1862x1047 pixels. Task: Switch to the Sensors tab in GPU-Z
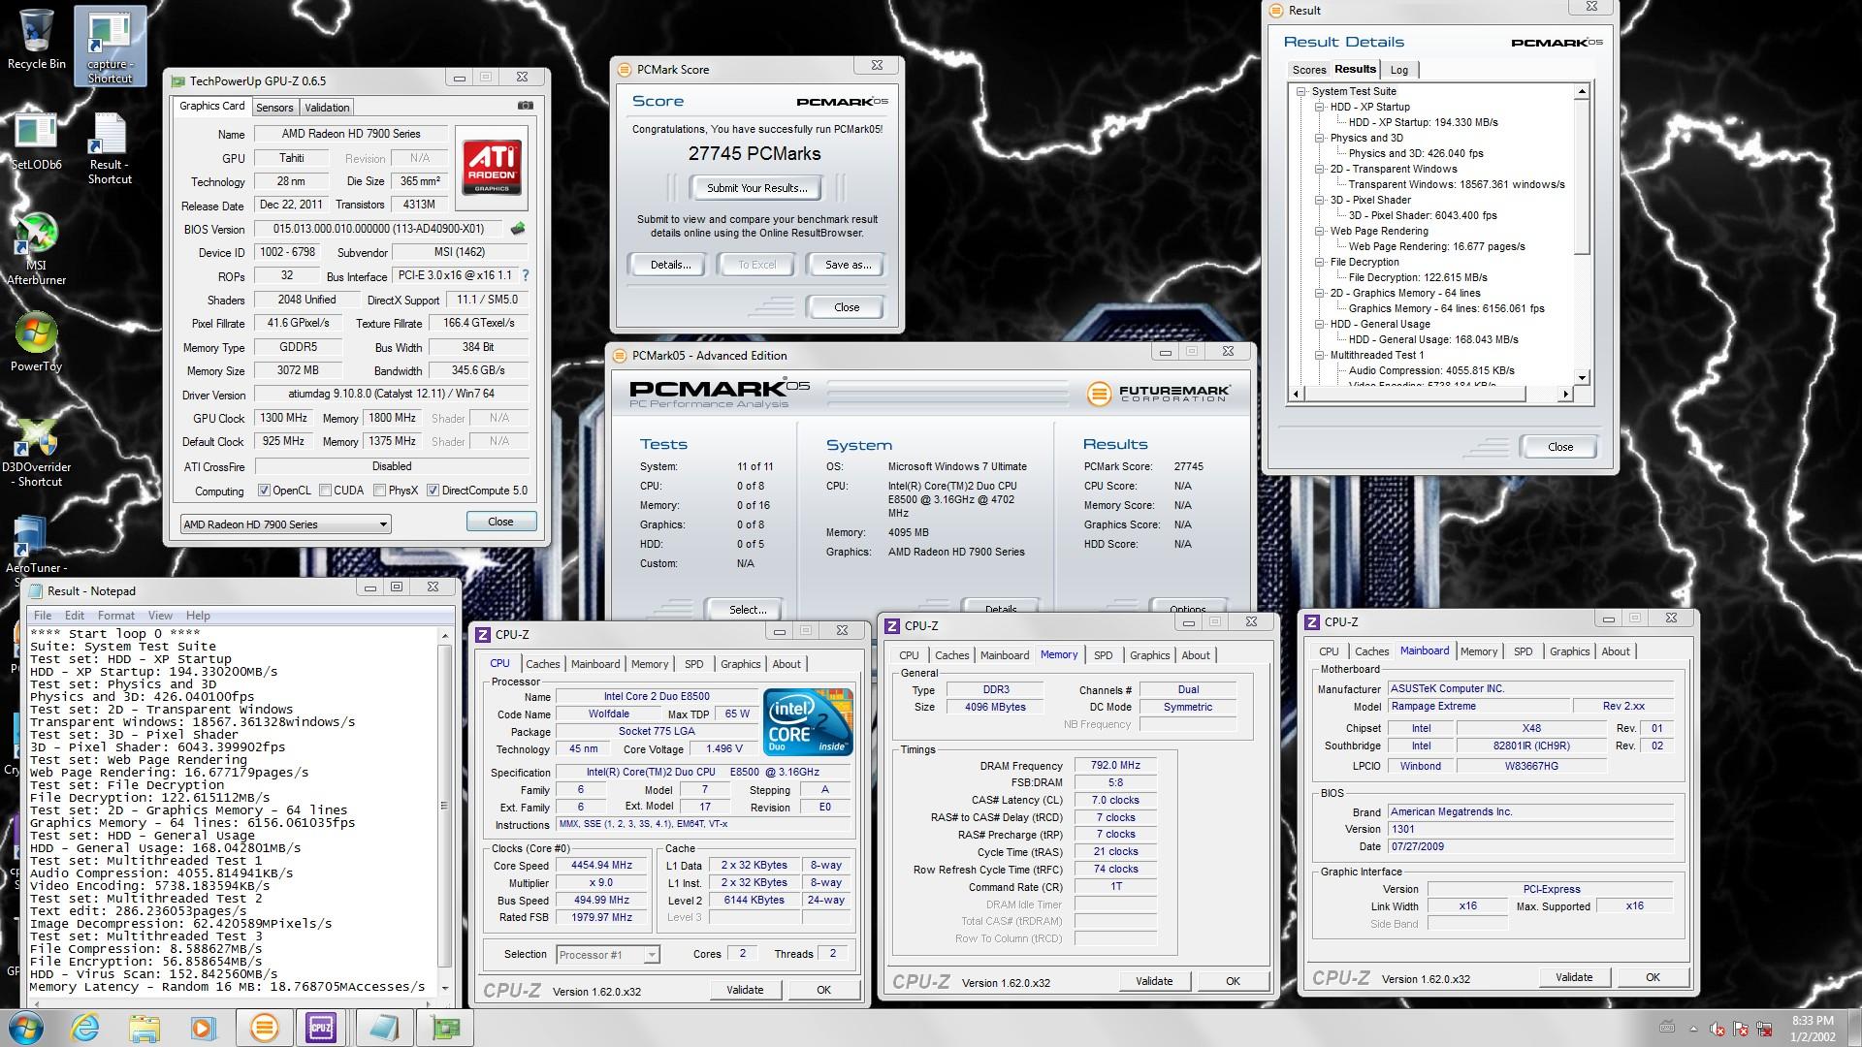point(274,108)
